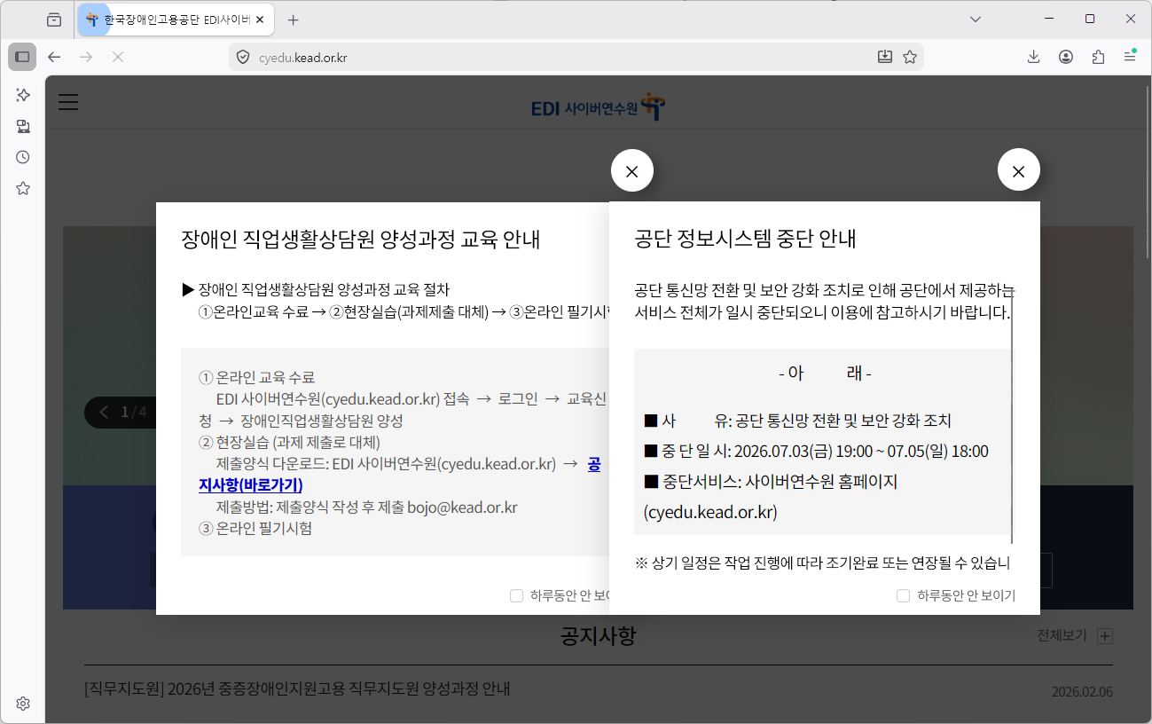Image resolution: width=1152 pixels, height=724 pixels.
Task: Open the 공지사항(바로가기) link
Action: click(400, 475)
